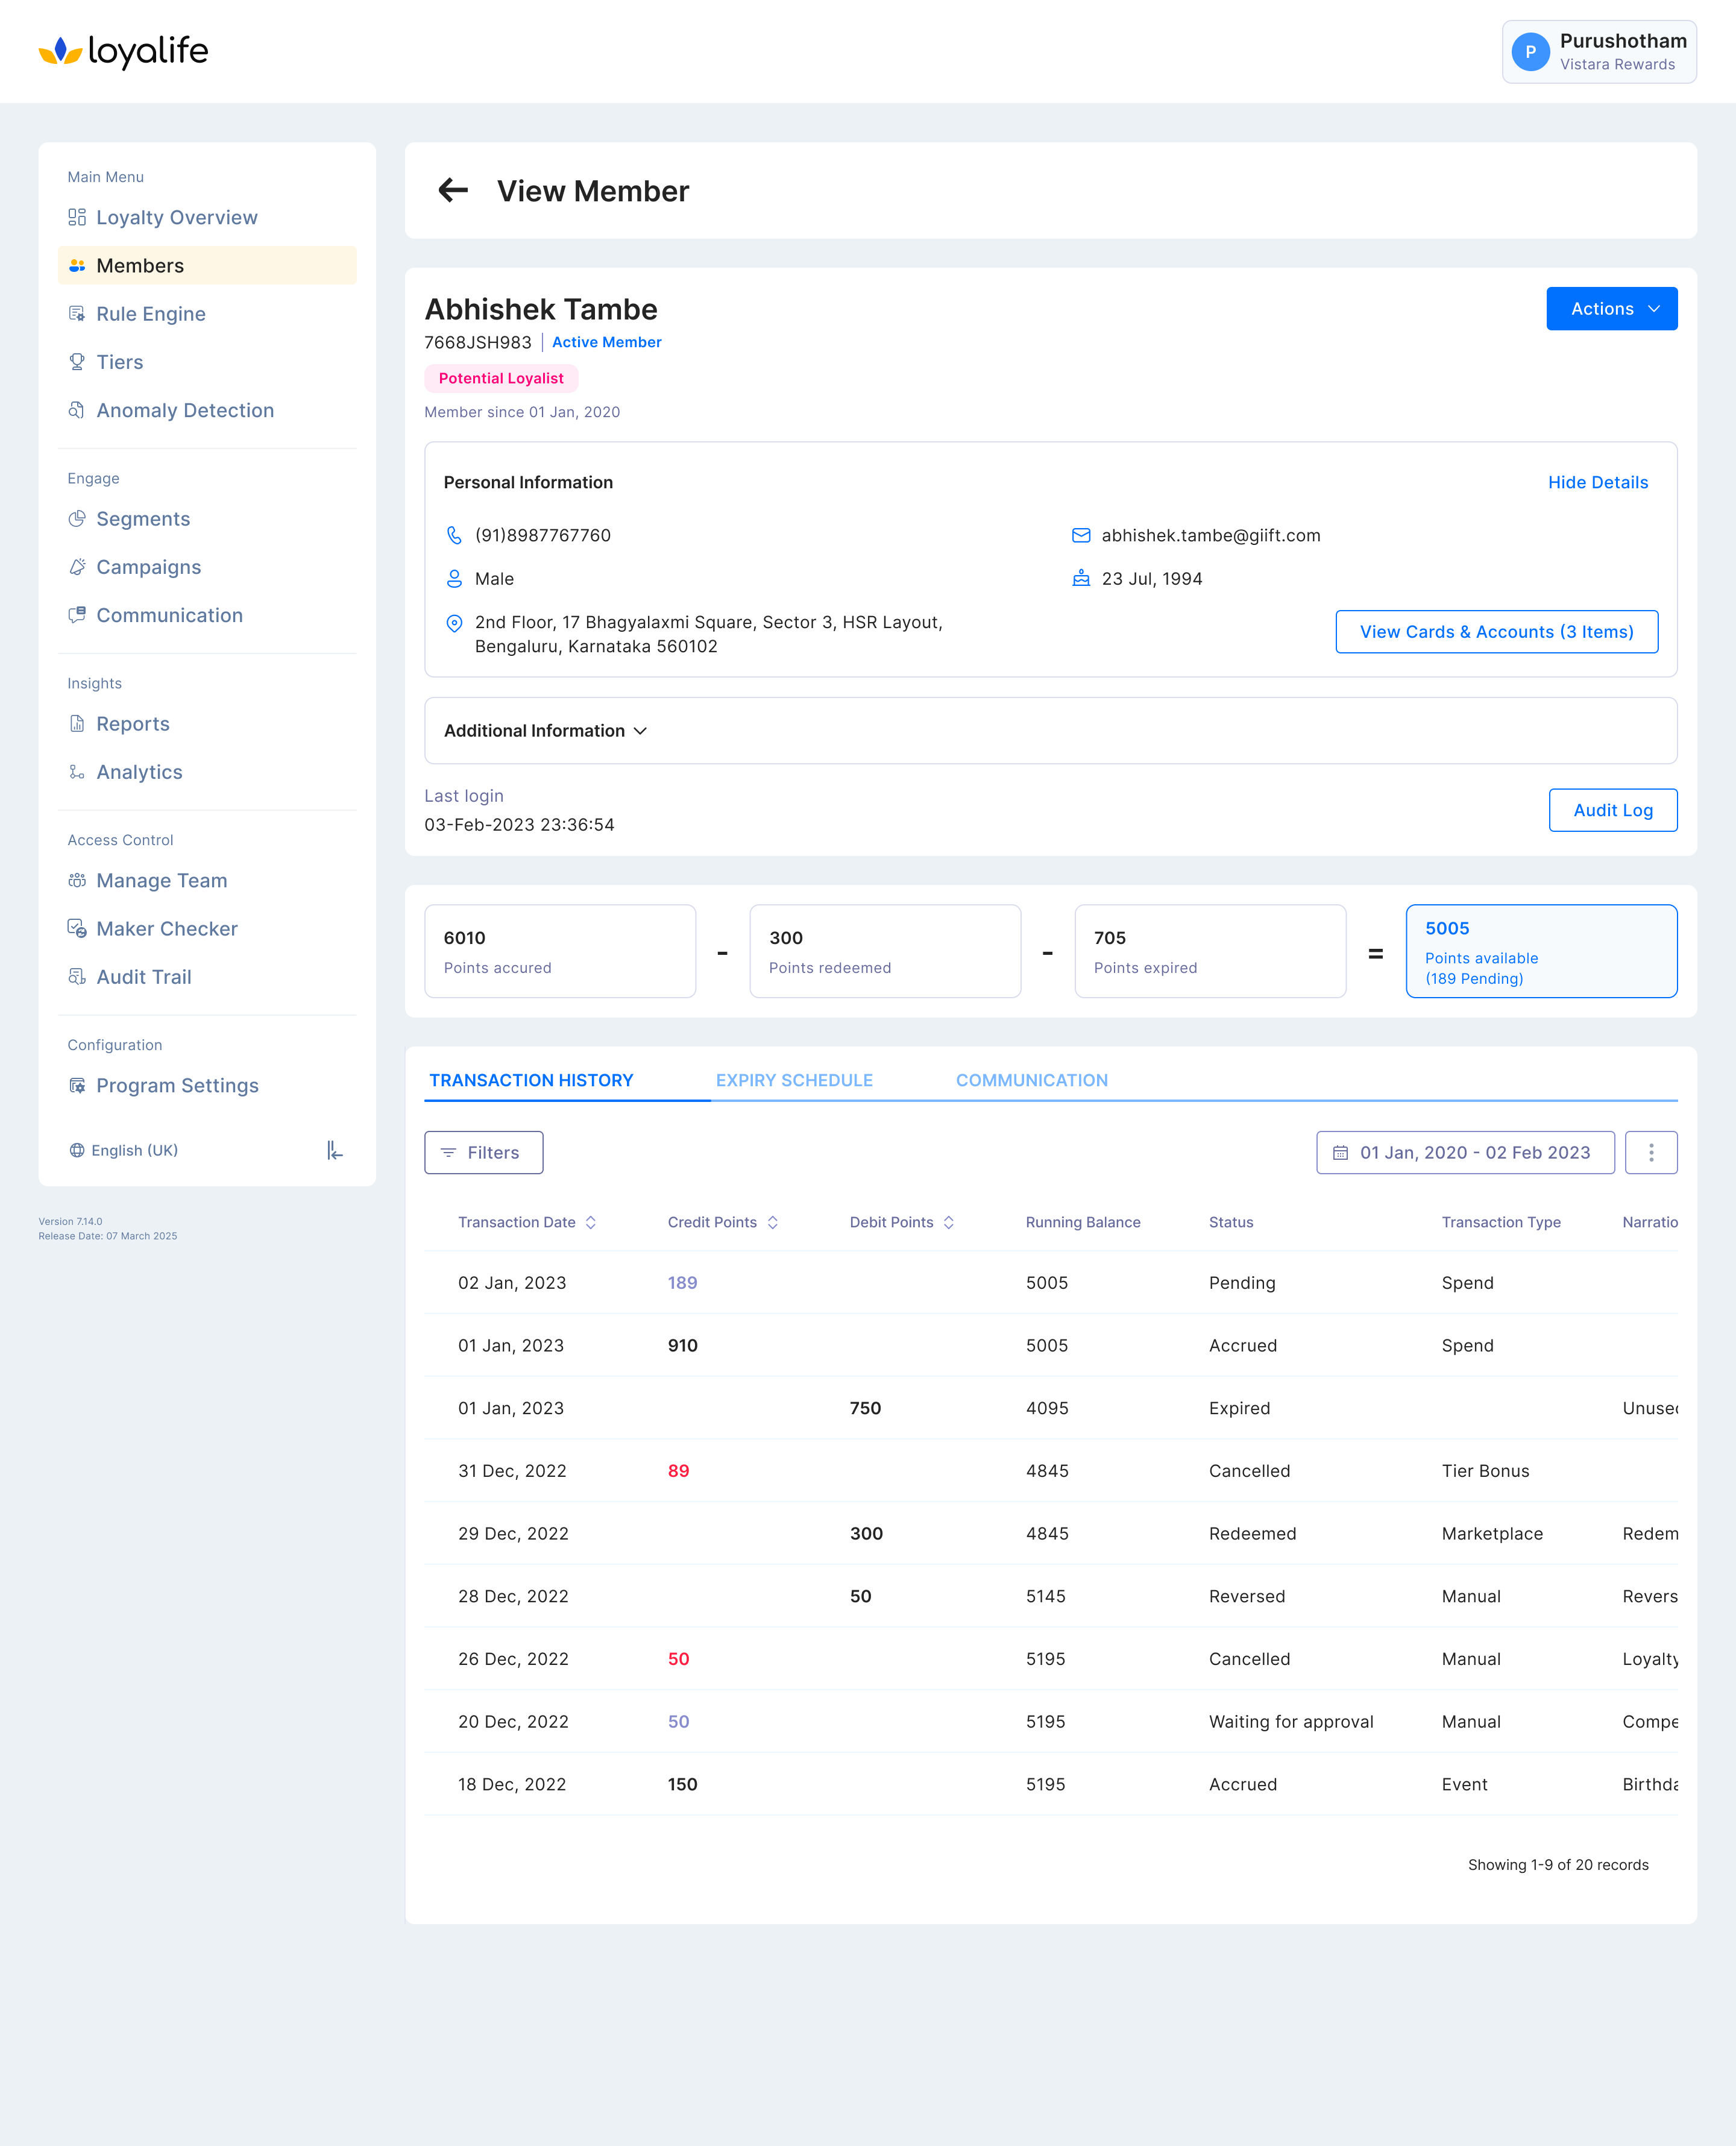Viewport: 1736px width, 2146px height.
Task: Click the globe icon beside English (UK)
Action: click(77, 1150)
